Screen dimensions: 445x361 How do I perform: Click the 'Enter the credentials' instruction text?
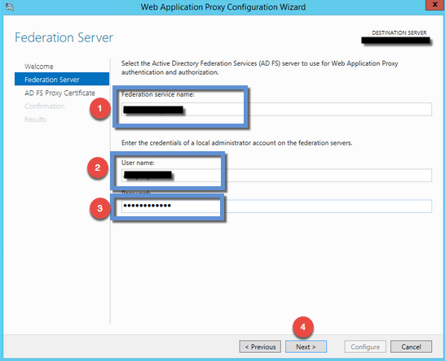click(x=236, y=143)
